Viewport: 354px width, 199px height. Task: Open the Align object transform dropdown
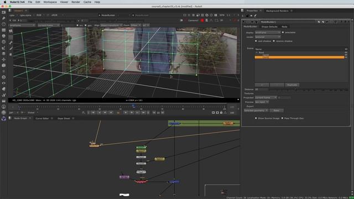point(111,25)
